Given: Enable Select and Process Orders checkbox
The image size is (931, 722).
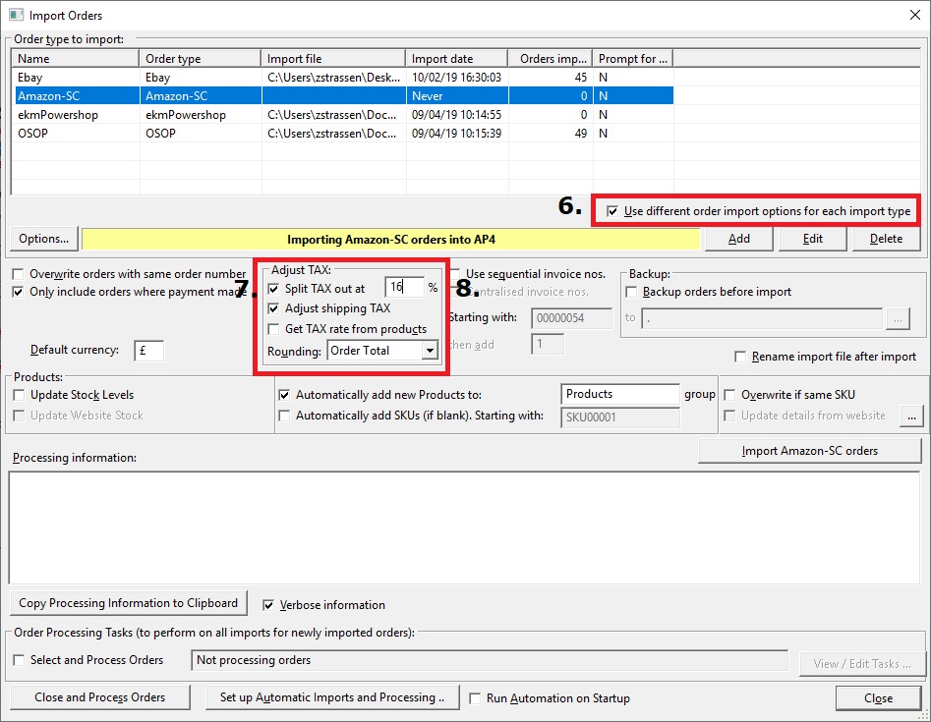Looking at the screenshot, I should click(x=19, y=660).
